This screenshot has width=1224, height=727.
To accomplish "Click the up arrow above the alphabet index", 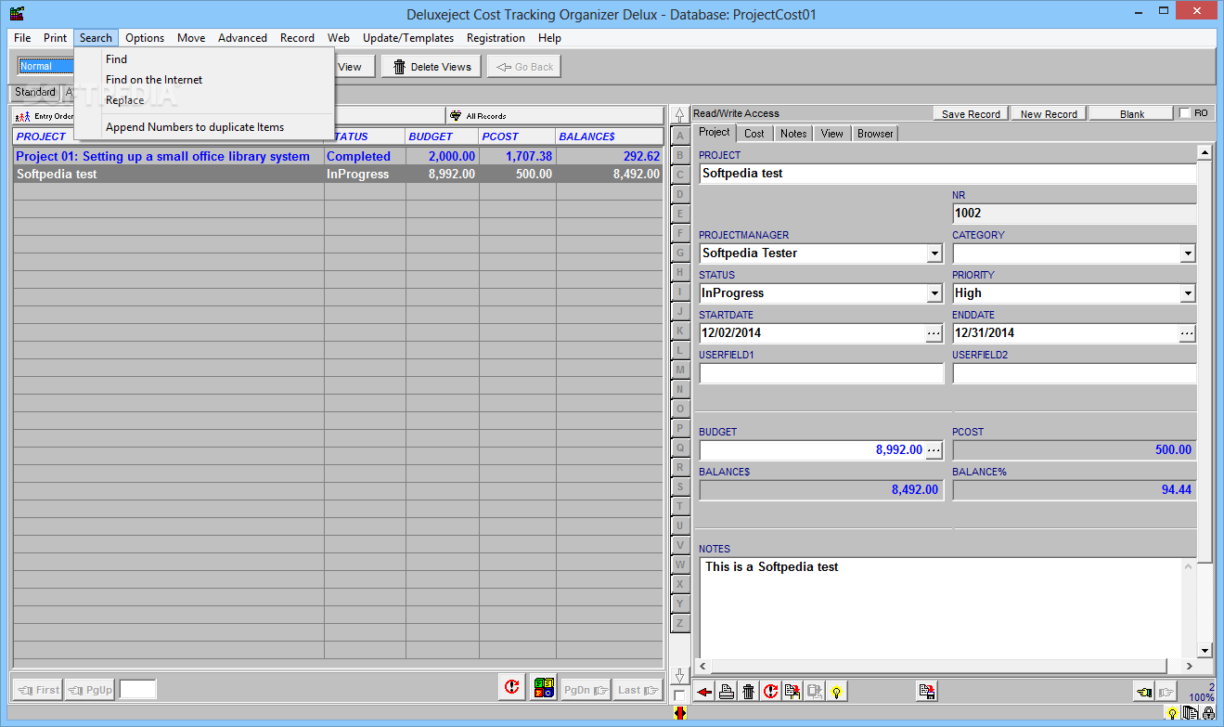I will [x=680, y=115].
